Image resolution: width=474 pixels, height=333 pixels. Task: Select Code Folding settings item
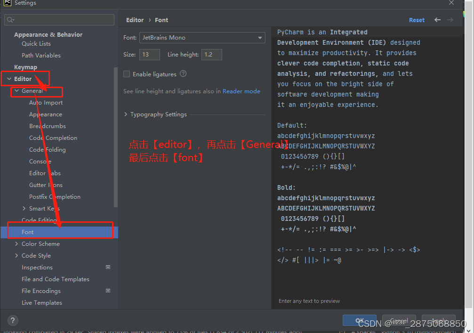48,150
